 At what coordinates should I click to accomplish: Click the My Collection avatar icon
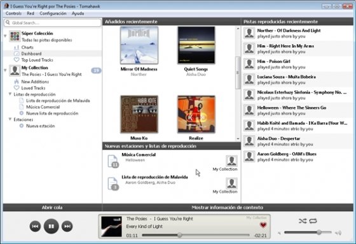pos(15,71)
